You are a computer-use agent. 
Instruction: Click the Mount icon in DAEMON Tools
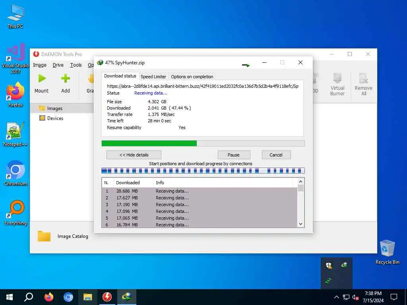pyautogui.click(x=42, y=78)
